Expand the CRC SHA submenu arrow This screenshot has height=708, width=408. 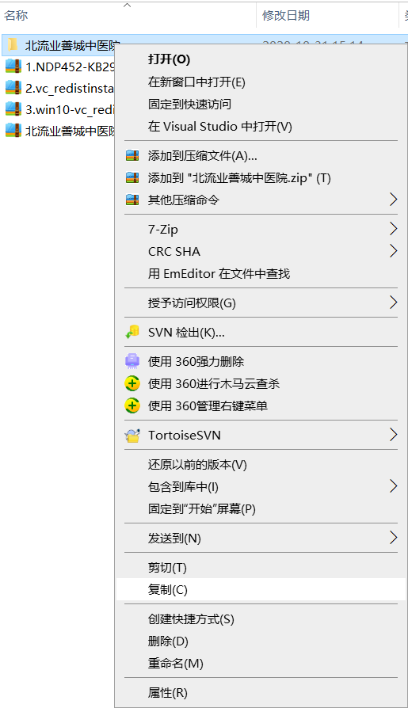click(x=394, y=251)
